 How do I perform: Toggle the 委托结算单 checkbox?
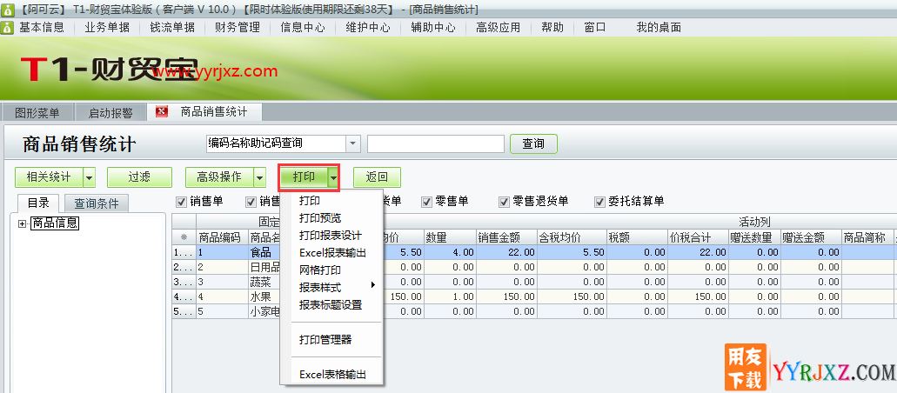pyautogui.click(x=599, y=202)
